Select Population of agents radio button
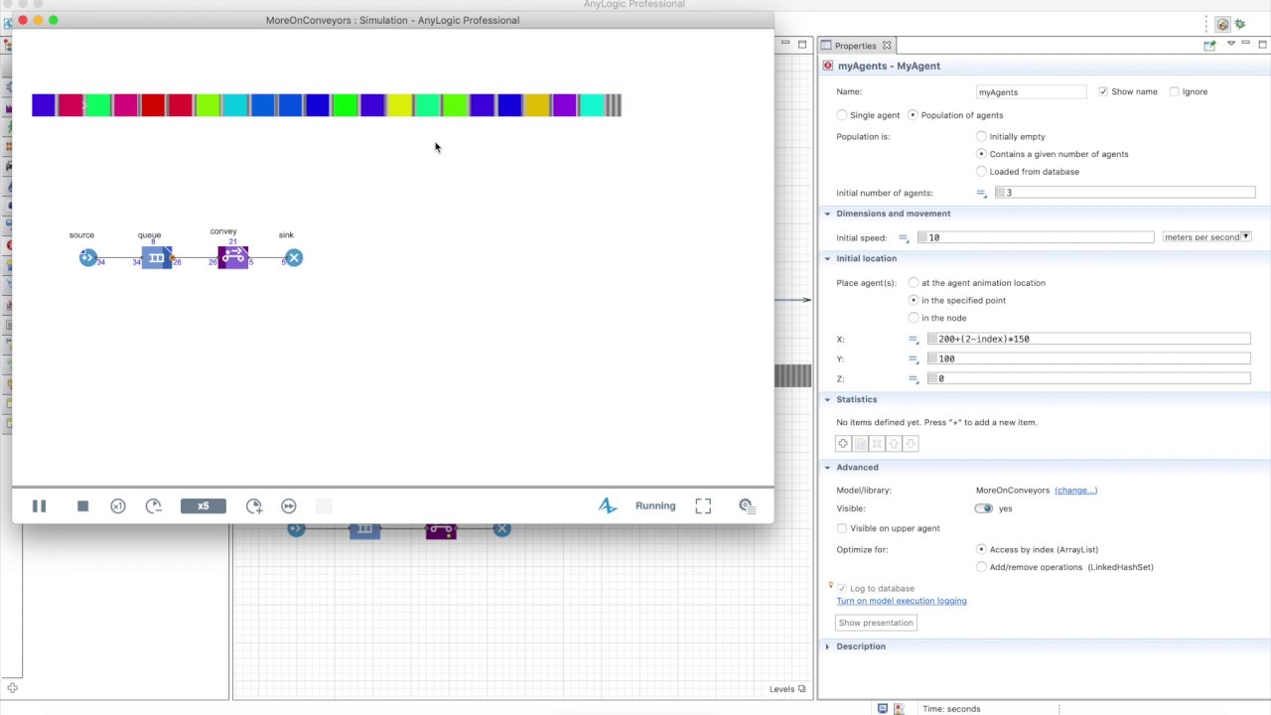Screen dimensions: 1271x715 click(913, 115)
